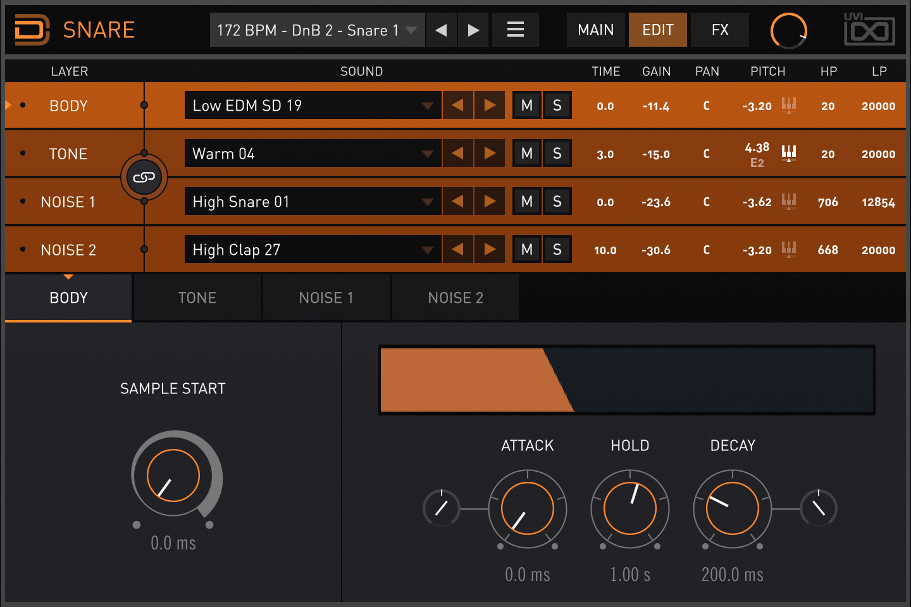Screen dimensions: 911x607
Task: Go to the previous preset with left arrow
Action: 442,30
